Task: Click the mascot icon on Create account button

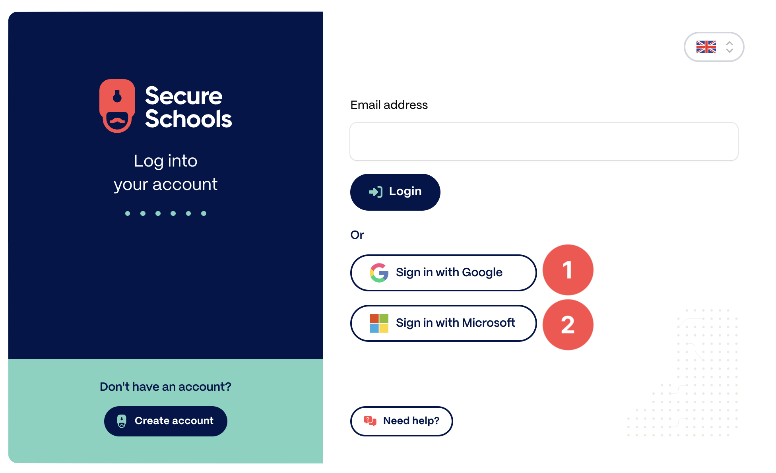Action: [122, 421]
